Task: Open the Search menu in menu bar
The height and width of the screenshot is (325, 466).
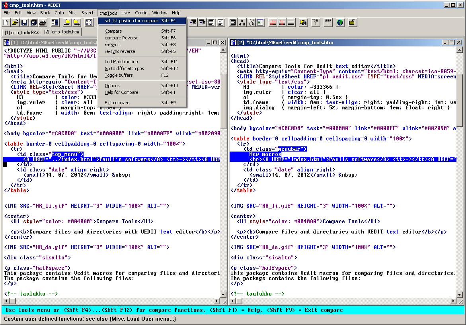Action: tap(88, 13)
